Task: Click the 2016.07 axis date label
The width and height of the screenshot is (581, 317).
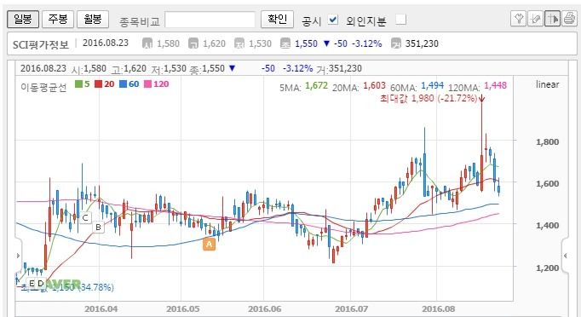Action: [352, 308]
